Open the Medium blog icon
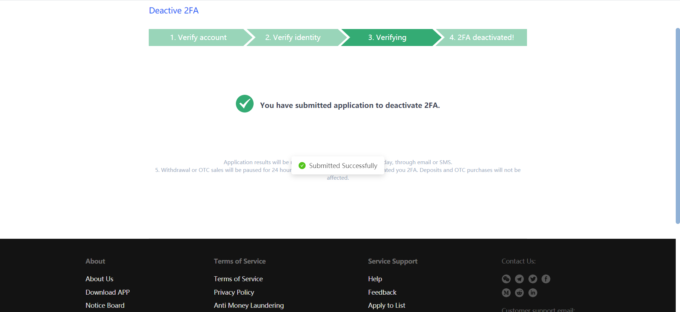Image resolution: width=680 pixels, height=312 pixels. tap(506, 293)
